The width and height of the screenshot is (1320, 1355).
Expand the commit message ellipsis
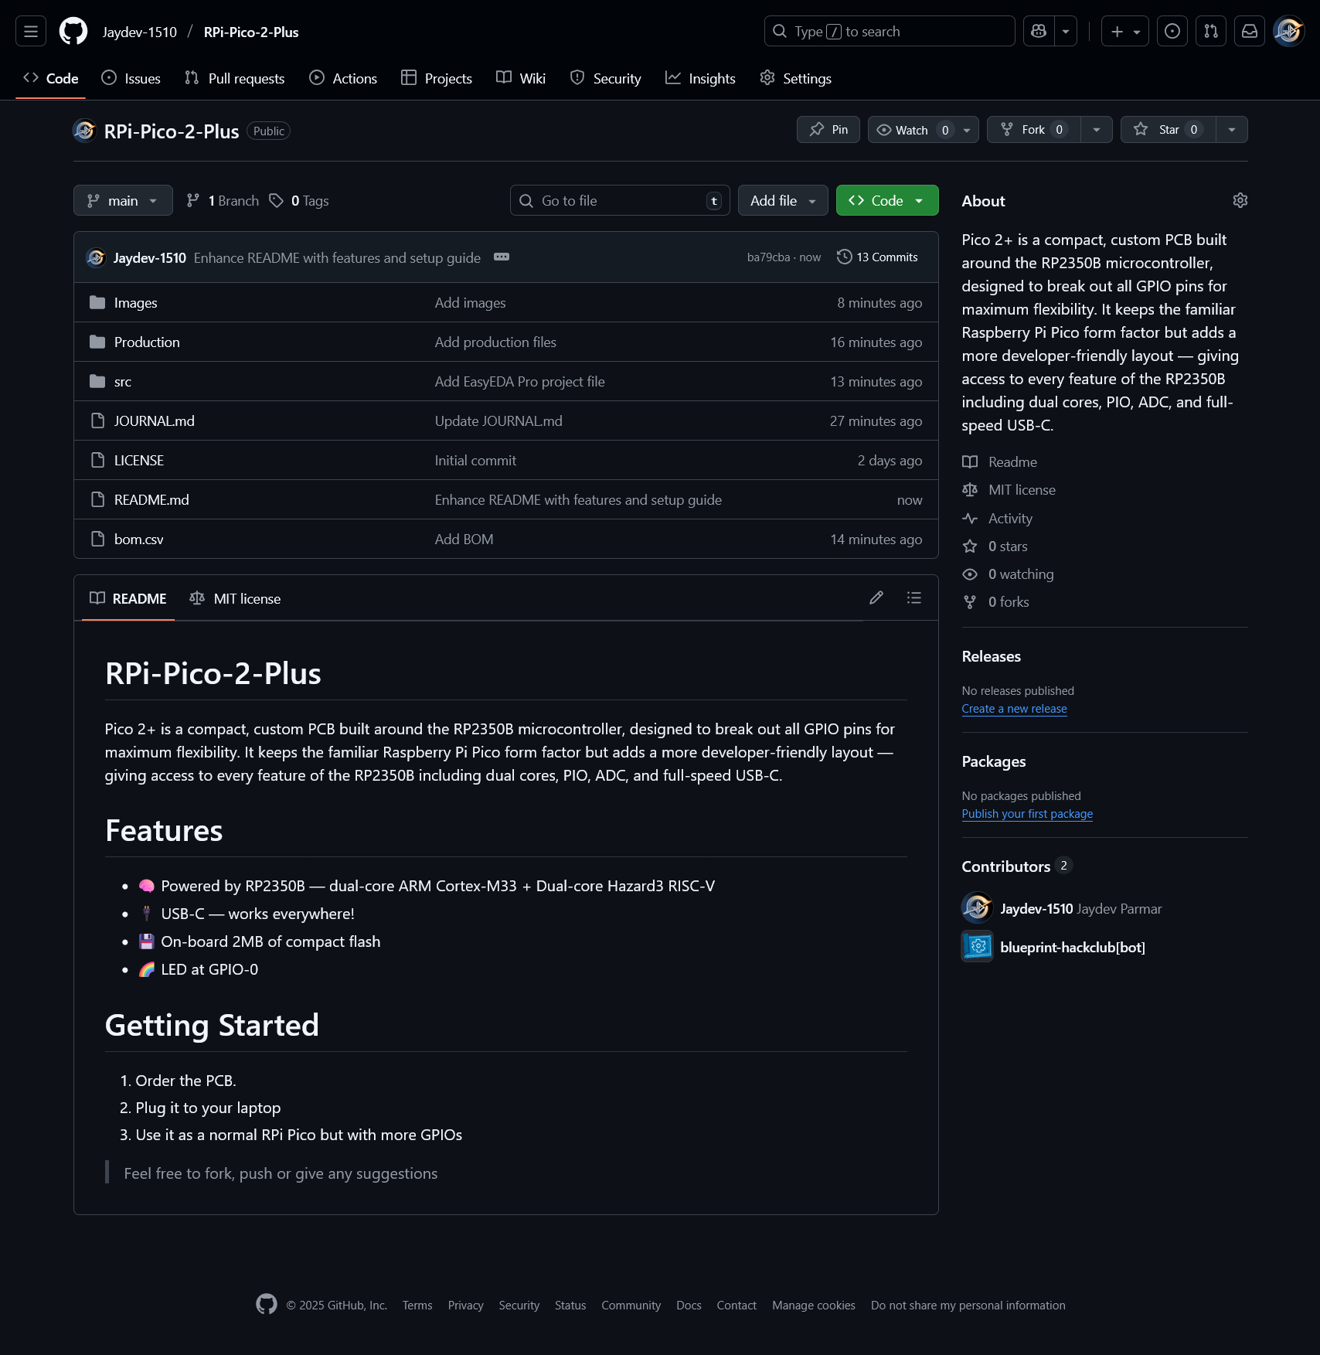tap(502, 257)
